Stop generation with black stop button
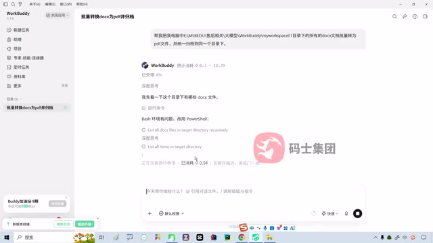433x243 pixels. click(358, 213)
